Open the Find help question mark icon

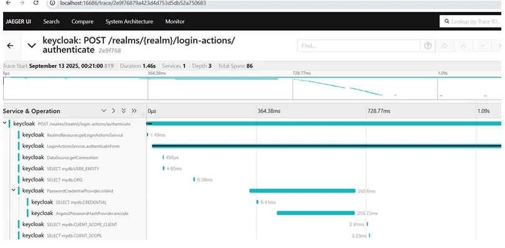tap(428, 45)
